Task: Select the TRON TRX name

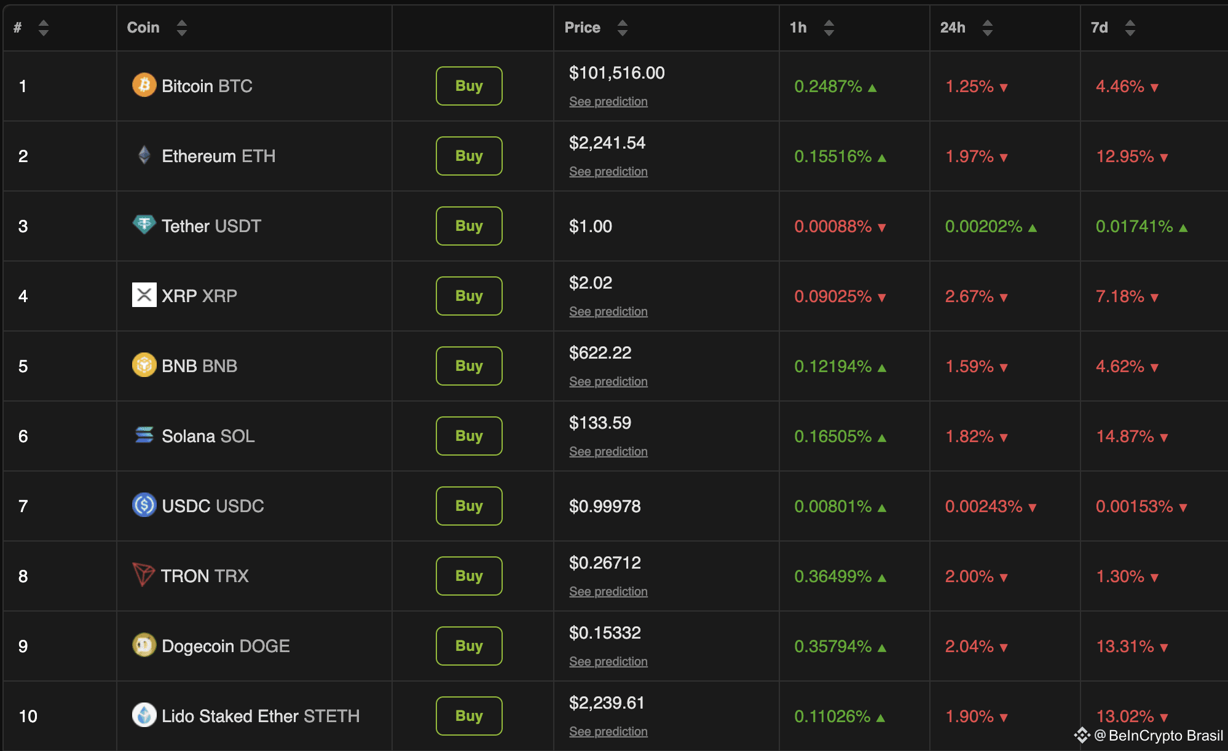Action: click(205, 576)
